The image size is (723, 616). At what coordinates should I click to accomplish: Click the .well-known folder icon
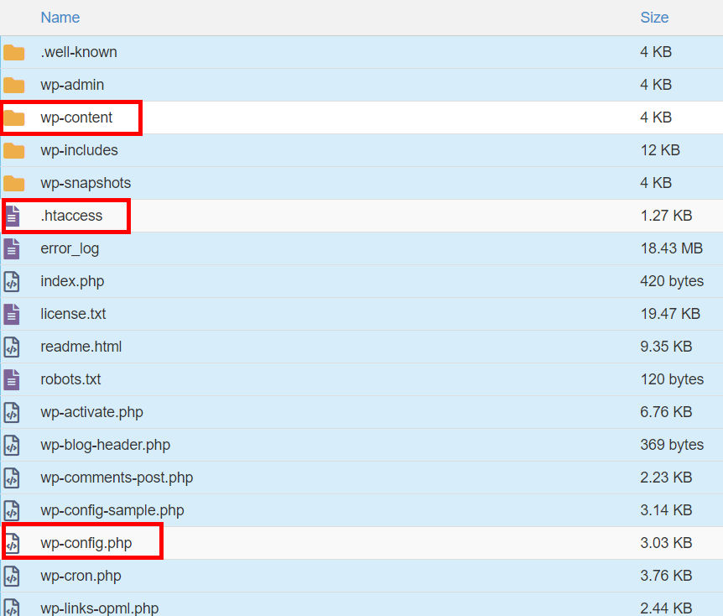[13, 53]
